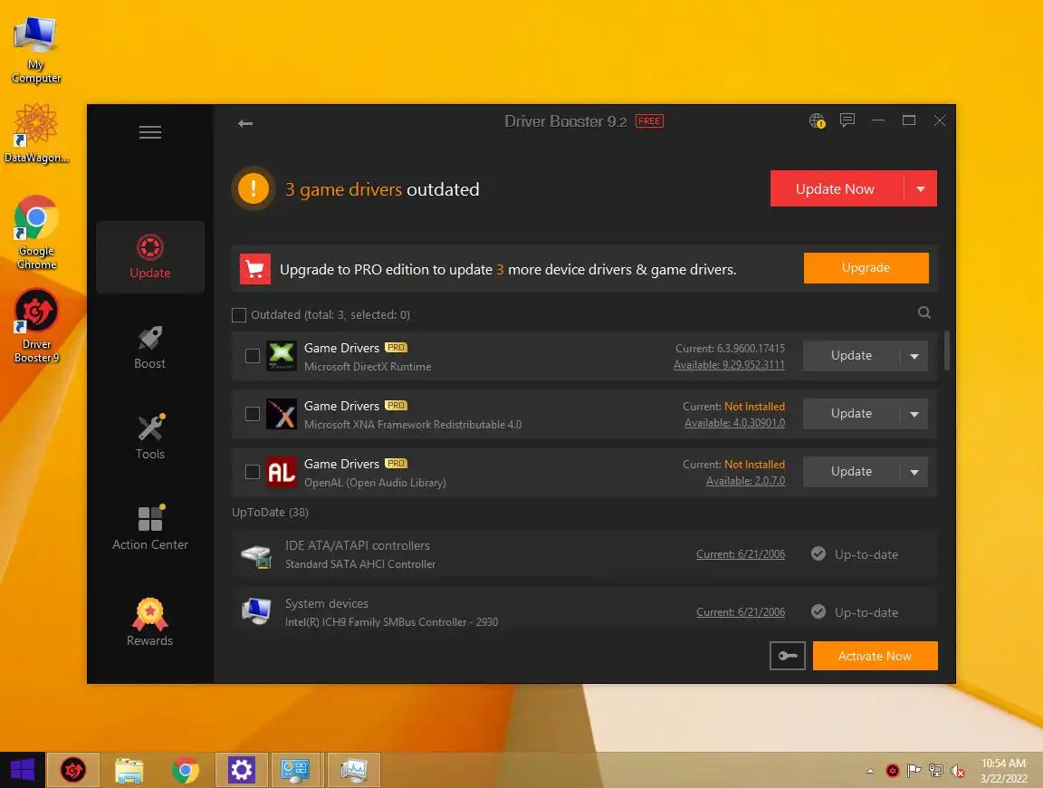
Task: Click the 'UpToDate (38)' section header
Action: (x=270, y=512)
